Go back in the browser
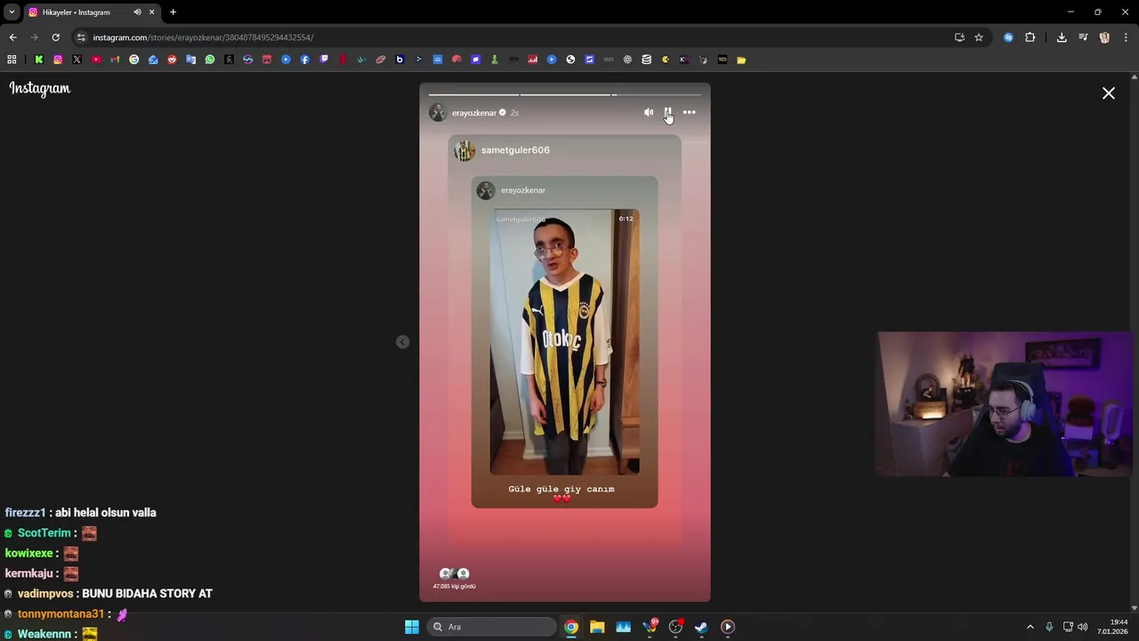 click(x=12, y=37)
